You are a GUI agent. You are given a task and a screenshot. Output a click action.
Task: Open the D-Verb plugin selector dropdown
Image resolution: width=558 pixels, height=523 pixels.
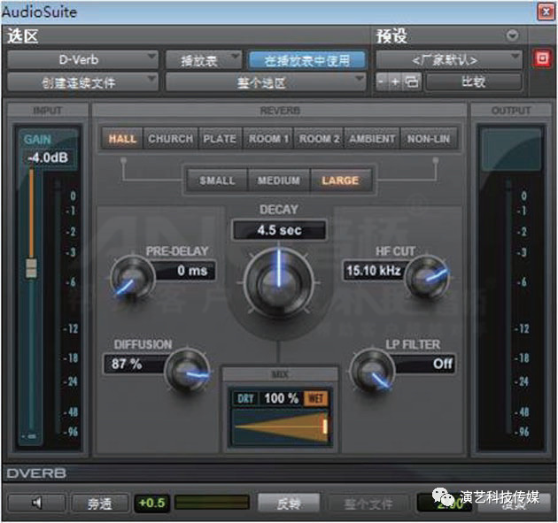(x=82, y=60)
